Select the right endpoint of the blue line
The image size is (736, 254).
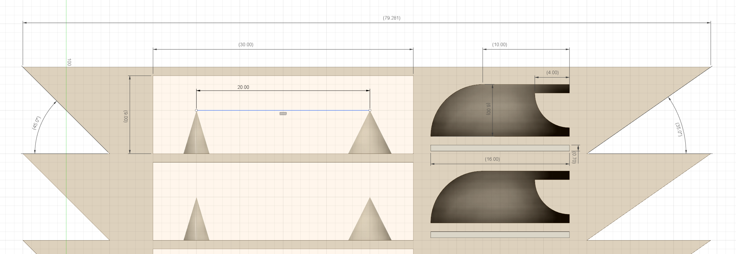pos(370,110)
